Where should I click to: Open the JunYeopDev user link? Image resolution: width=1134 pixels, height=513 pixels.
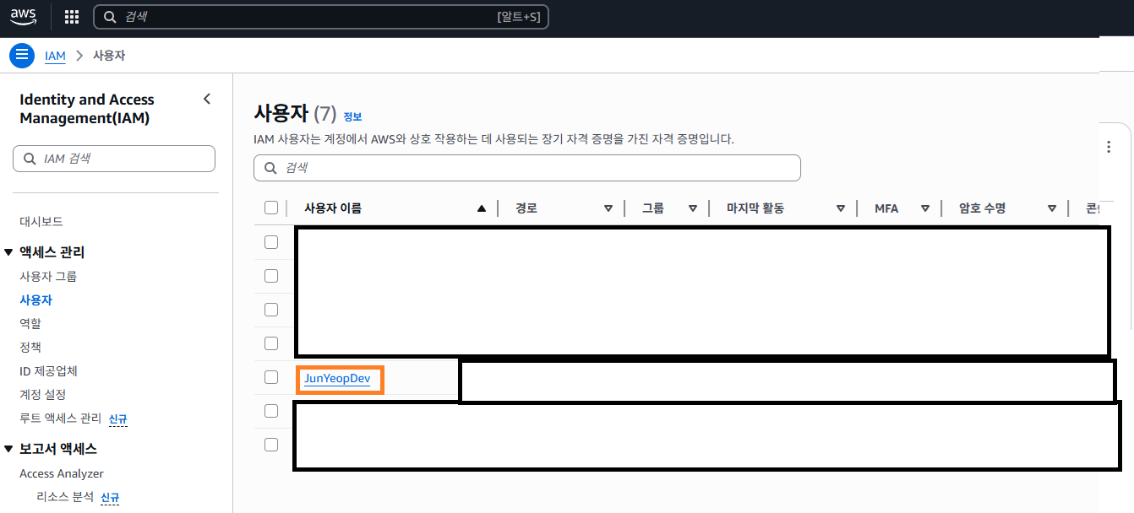[337, 379]
